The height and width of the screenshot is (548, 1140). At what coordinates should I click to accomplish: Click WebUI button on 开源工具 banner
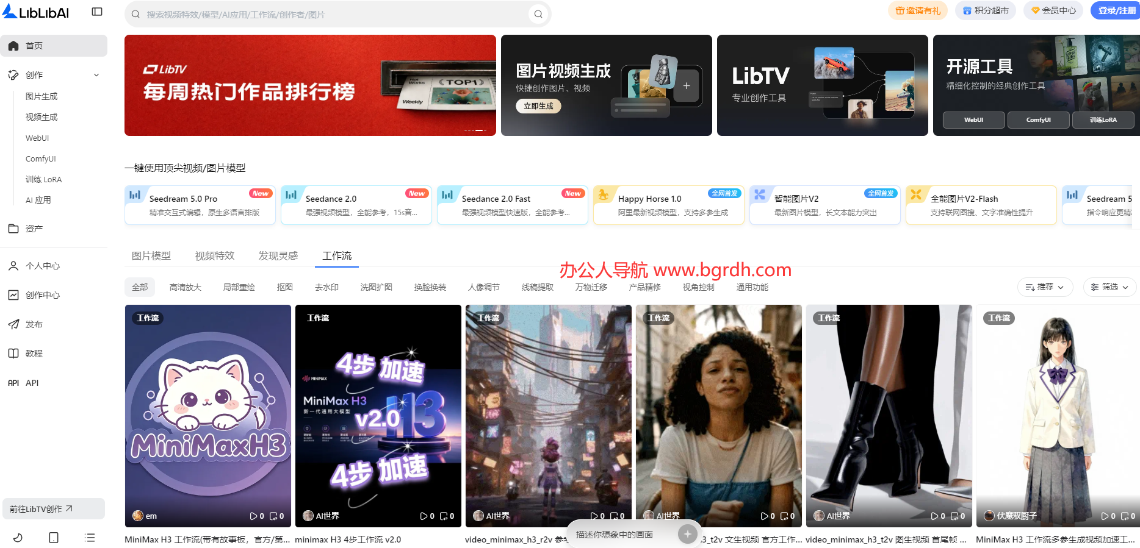tap(974, 120)
